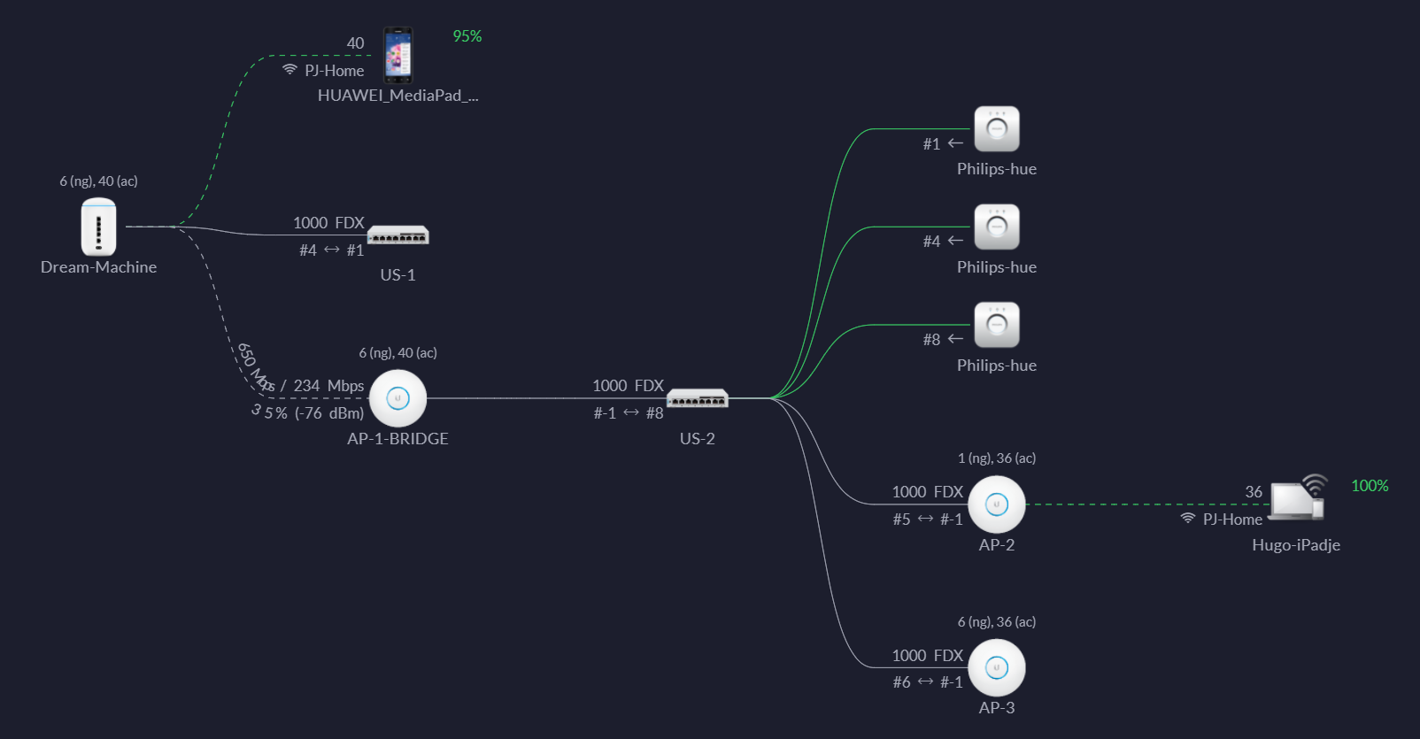Select the Philips-hue bridge icon on port #8
Viewport: 1420px width, 739px height.
(x=997, y=325)
